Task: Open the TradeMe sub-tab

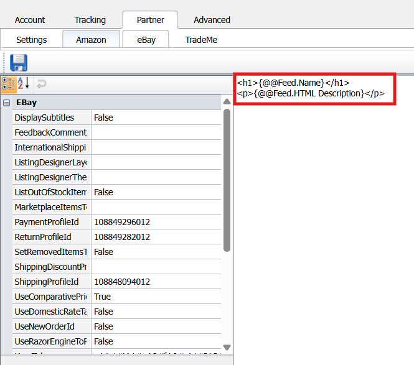Action: [x=201, y=40]
